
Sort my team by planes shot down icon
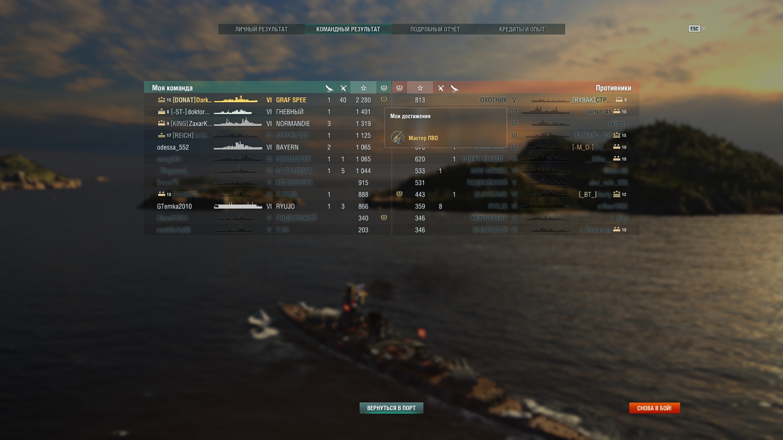[343, 88]
